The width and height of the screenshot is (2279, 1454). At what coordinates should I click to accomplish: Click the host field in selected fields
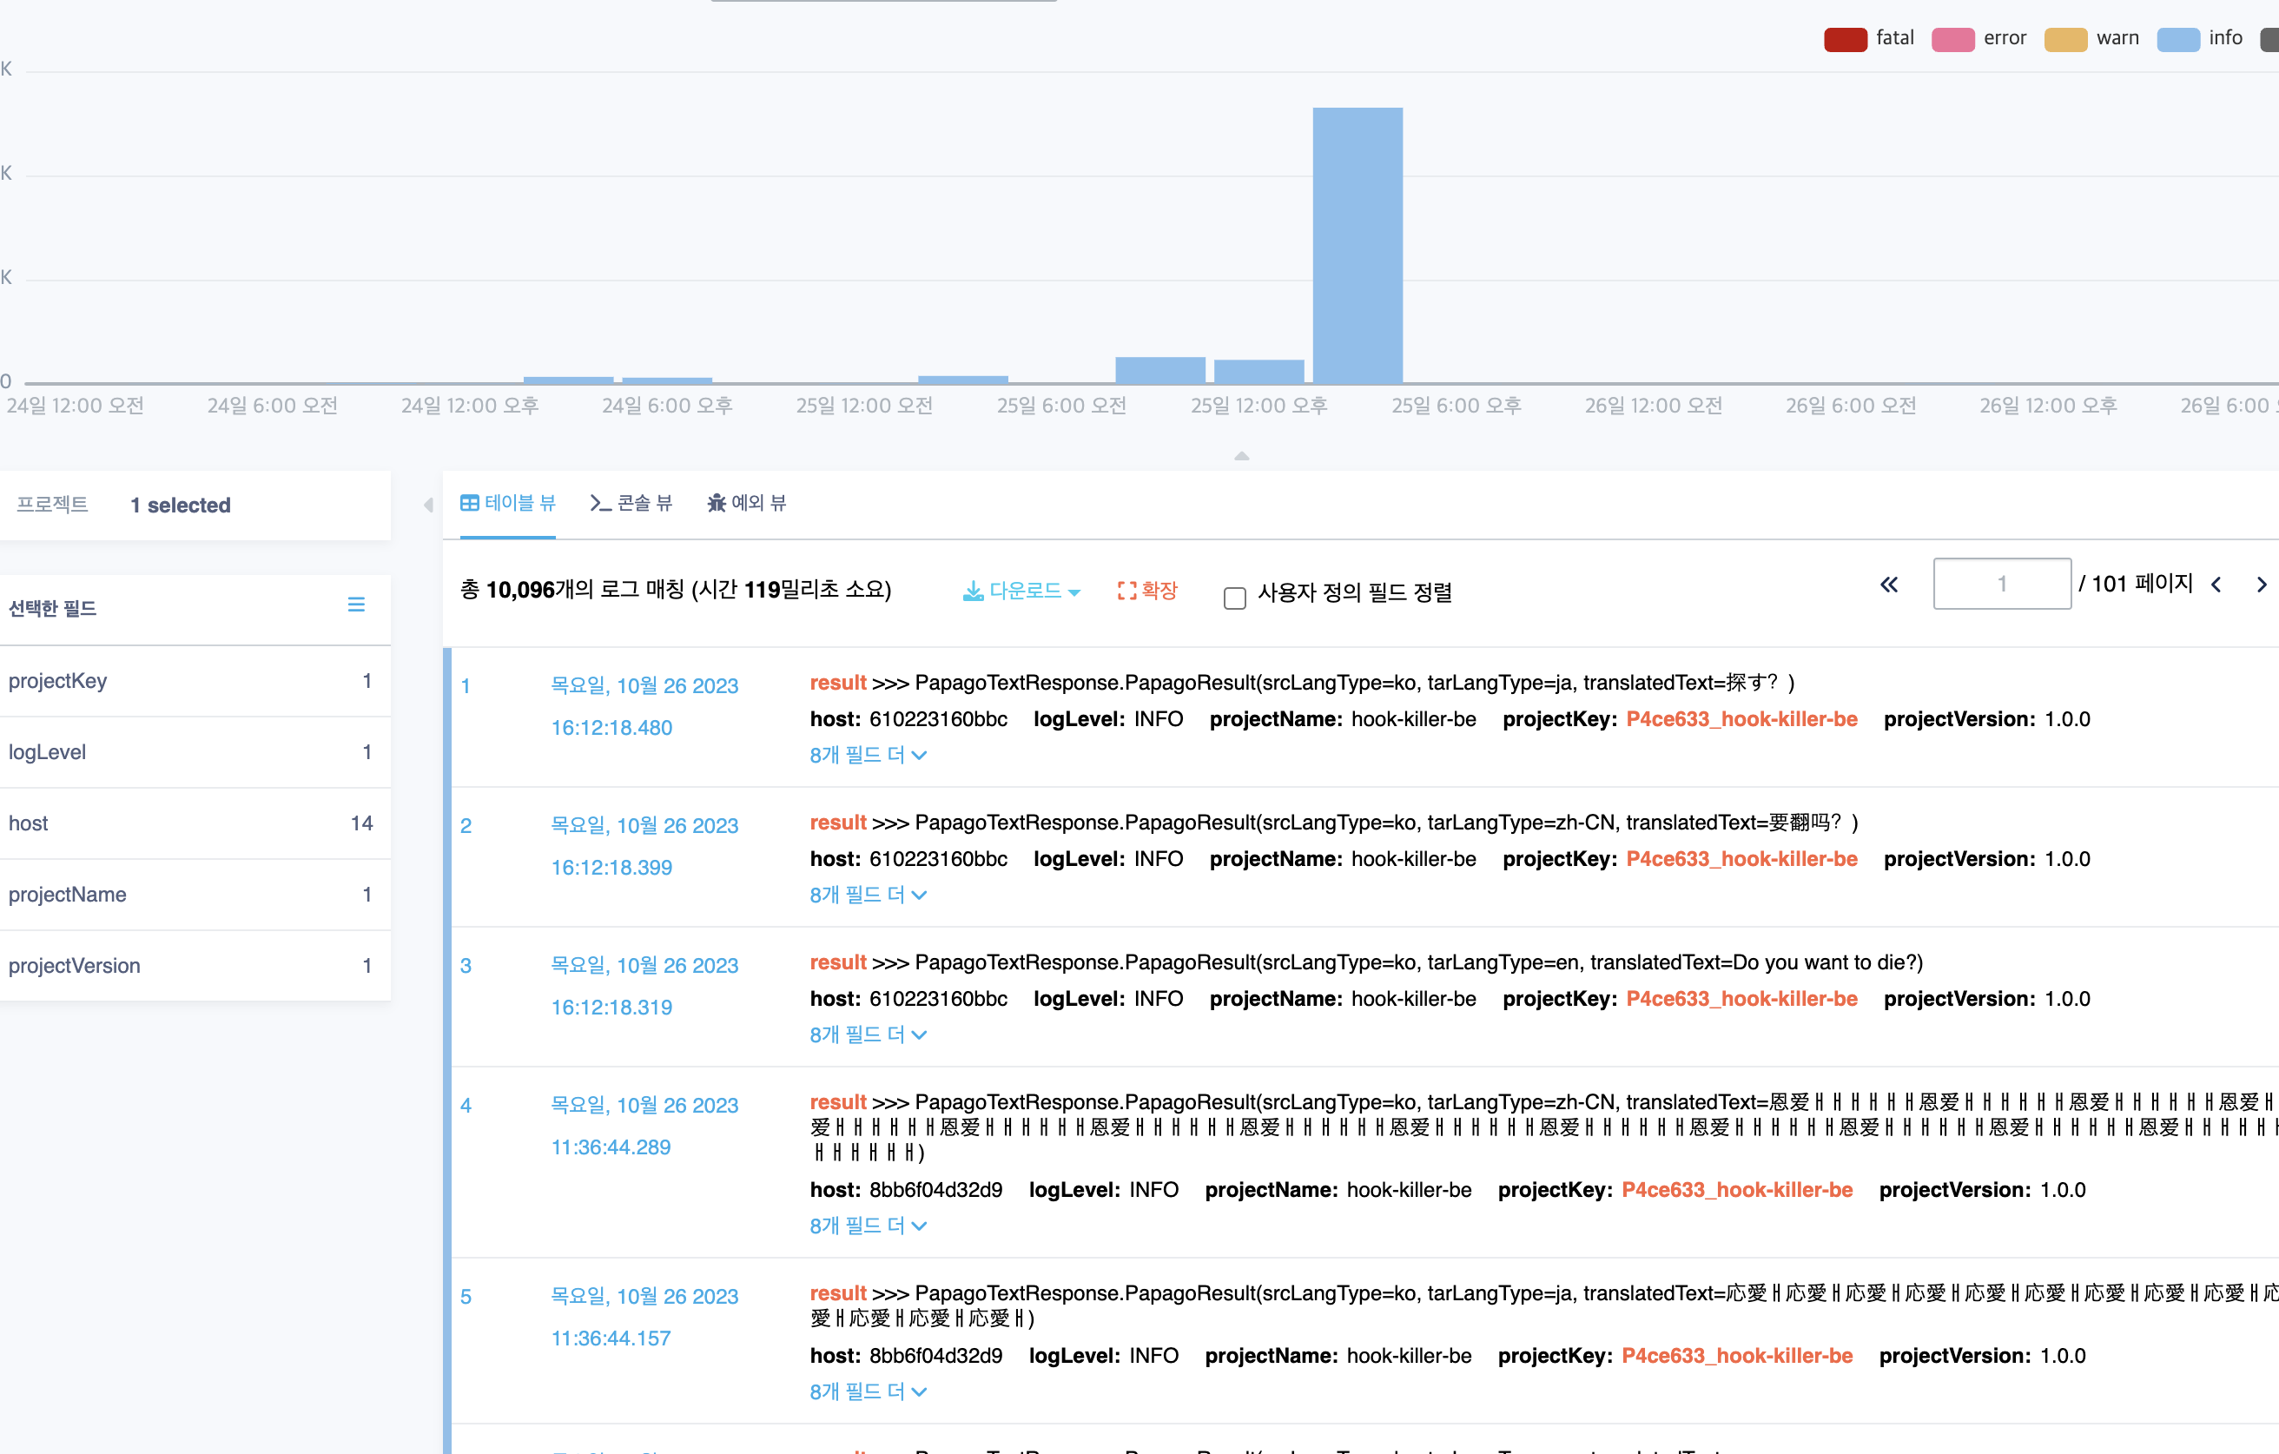29,823
